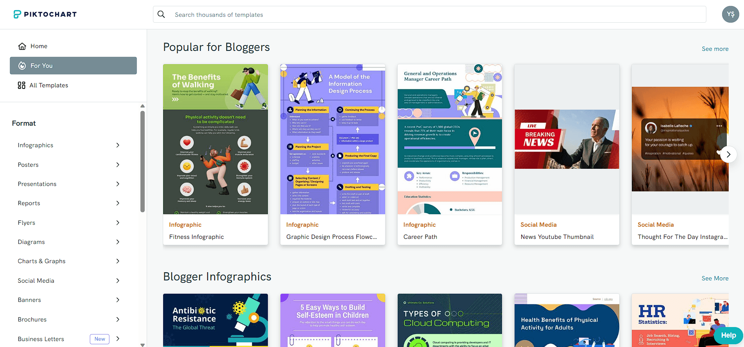The width and height of the screenshot is (744, 347).
Task: Open the Help chat bubble
Action: (x=728, y=335)
